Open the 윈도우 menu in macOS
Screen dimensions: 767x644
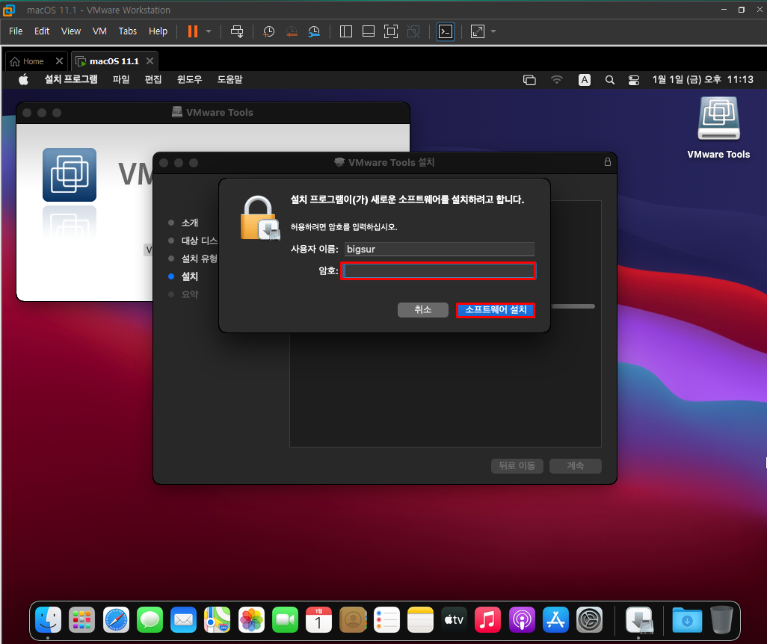pyautogui.click(x=189, y=79)
